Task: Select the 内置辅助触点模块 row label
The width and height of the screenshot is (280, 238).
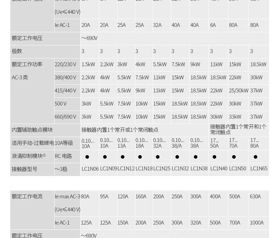Action: tap(32, 130)
